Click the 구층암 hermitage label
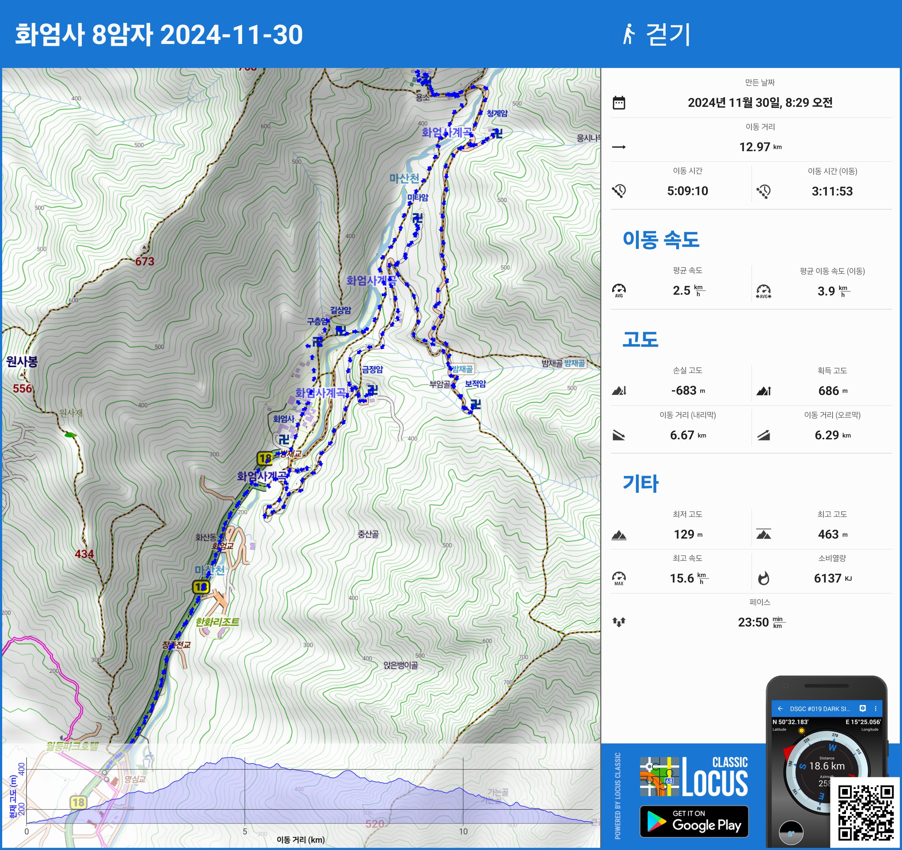Viewport: 902px width, 850px height. click(x=318, y=322)
